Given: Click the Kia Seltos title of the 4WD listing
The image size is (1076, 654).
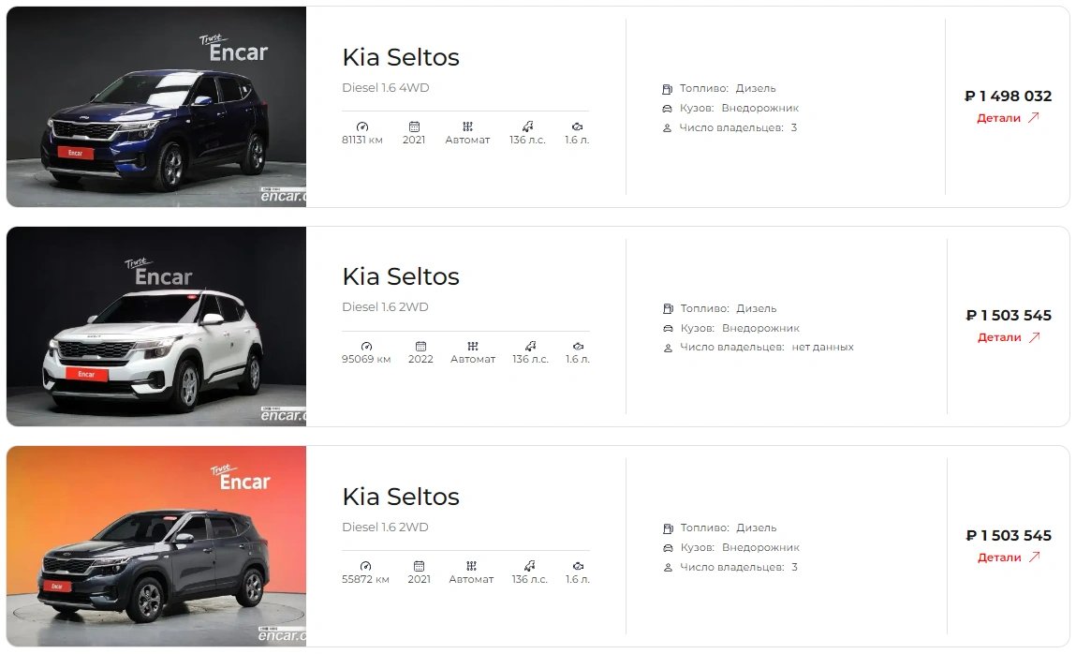Looking at the screenshot, I should pos(400,57).
